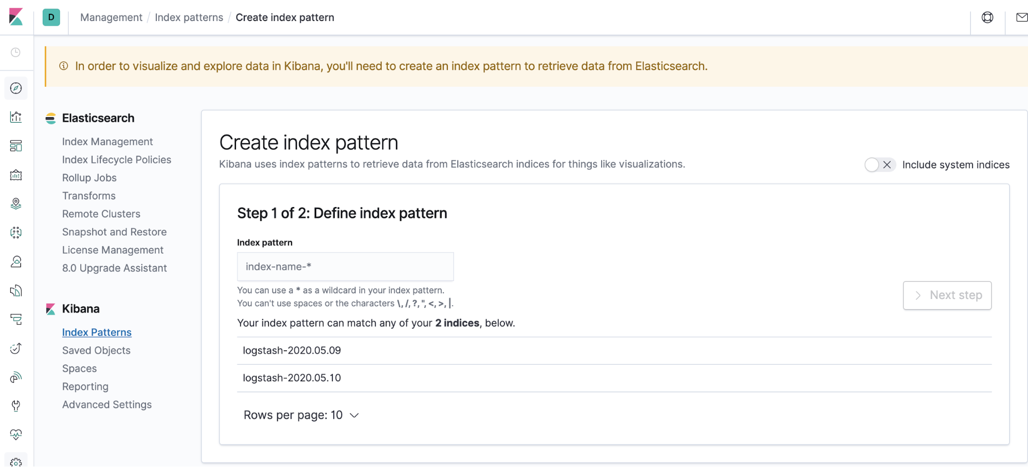Viewport: 1028px width, 467px height.
Task: Open Maps icon in sidebar
Action: click(16, 204)
